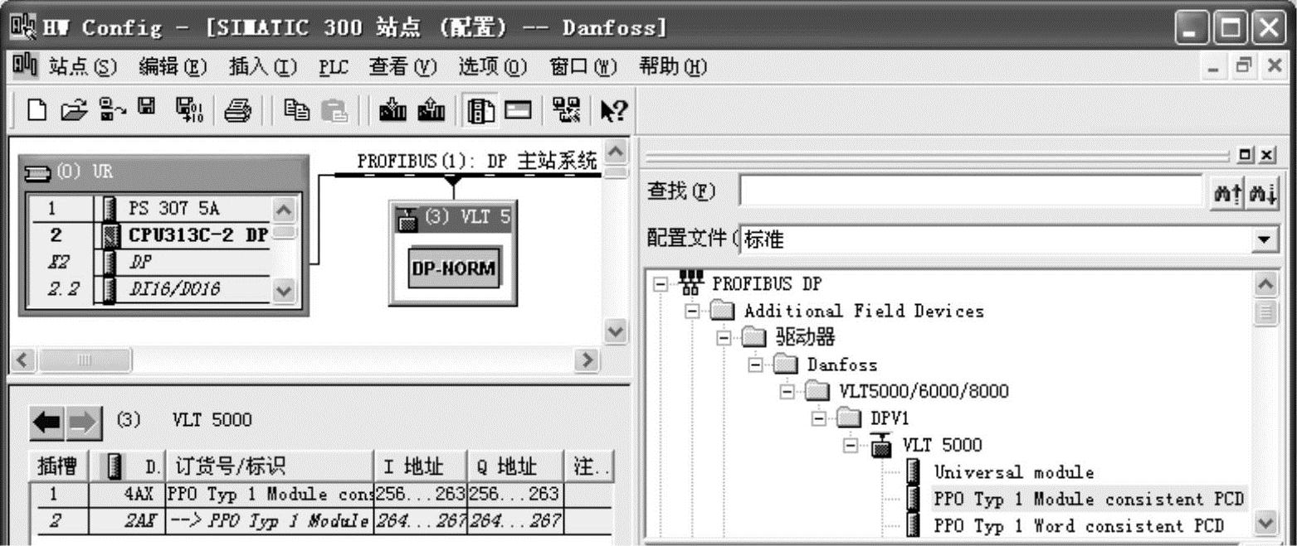1297x546 pixels.
Task: Click the Print toolbar icon
Action: click(239, 110)
